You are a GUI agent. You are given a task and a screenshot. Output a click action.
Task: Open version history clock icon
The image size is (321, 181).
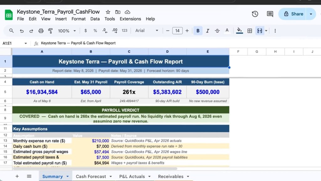point(255,14)
